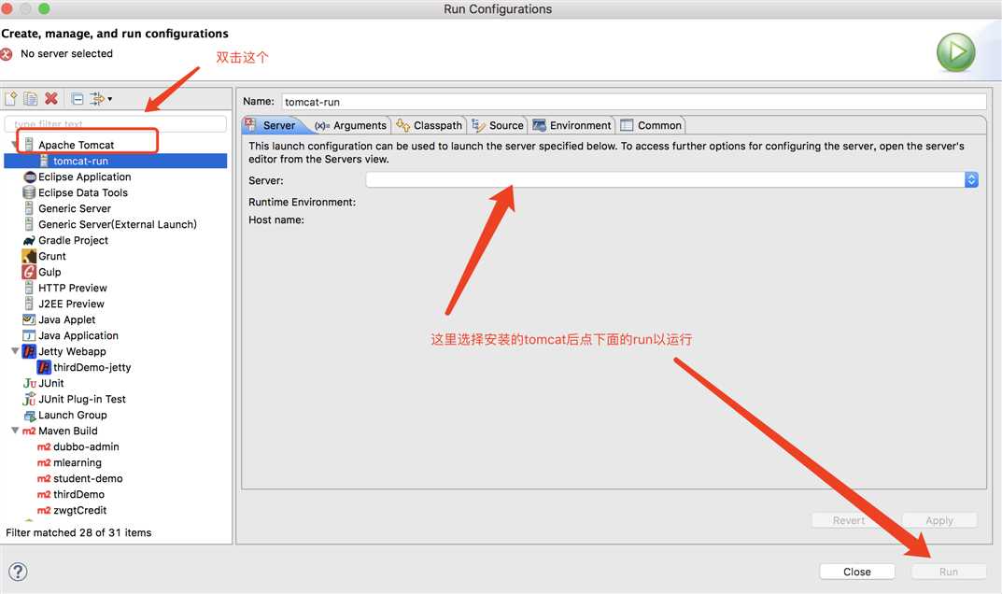The image size is (1002, 594).
Task: Select J2EE Preview entry
Action: tap(71, 304)
